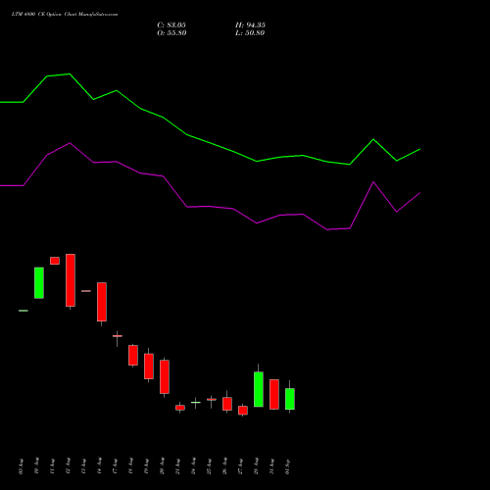Click the red candle for 19 Aug
The width and height of the screenshot is (490, 490).
[x=149, y=367]
